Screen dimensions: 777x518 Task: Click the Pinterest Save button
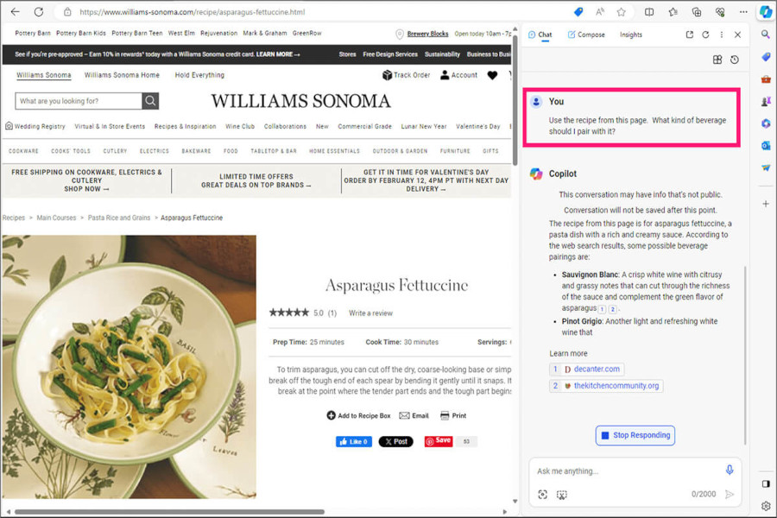click(x=439, y=441)
